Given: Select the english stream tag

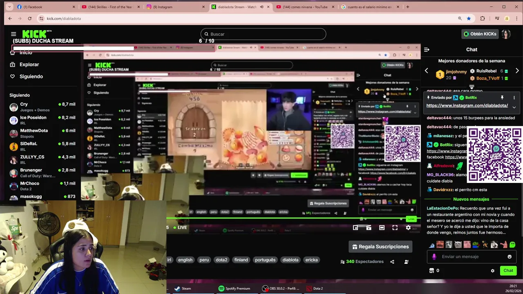Looking at the screenshot, I should (x=185, y=260).
